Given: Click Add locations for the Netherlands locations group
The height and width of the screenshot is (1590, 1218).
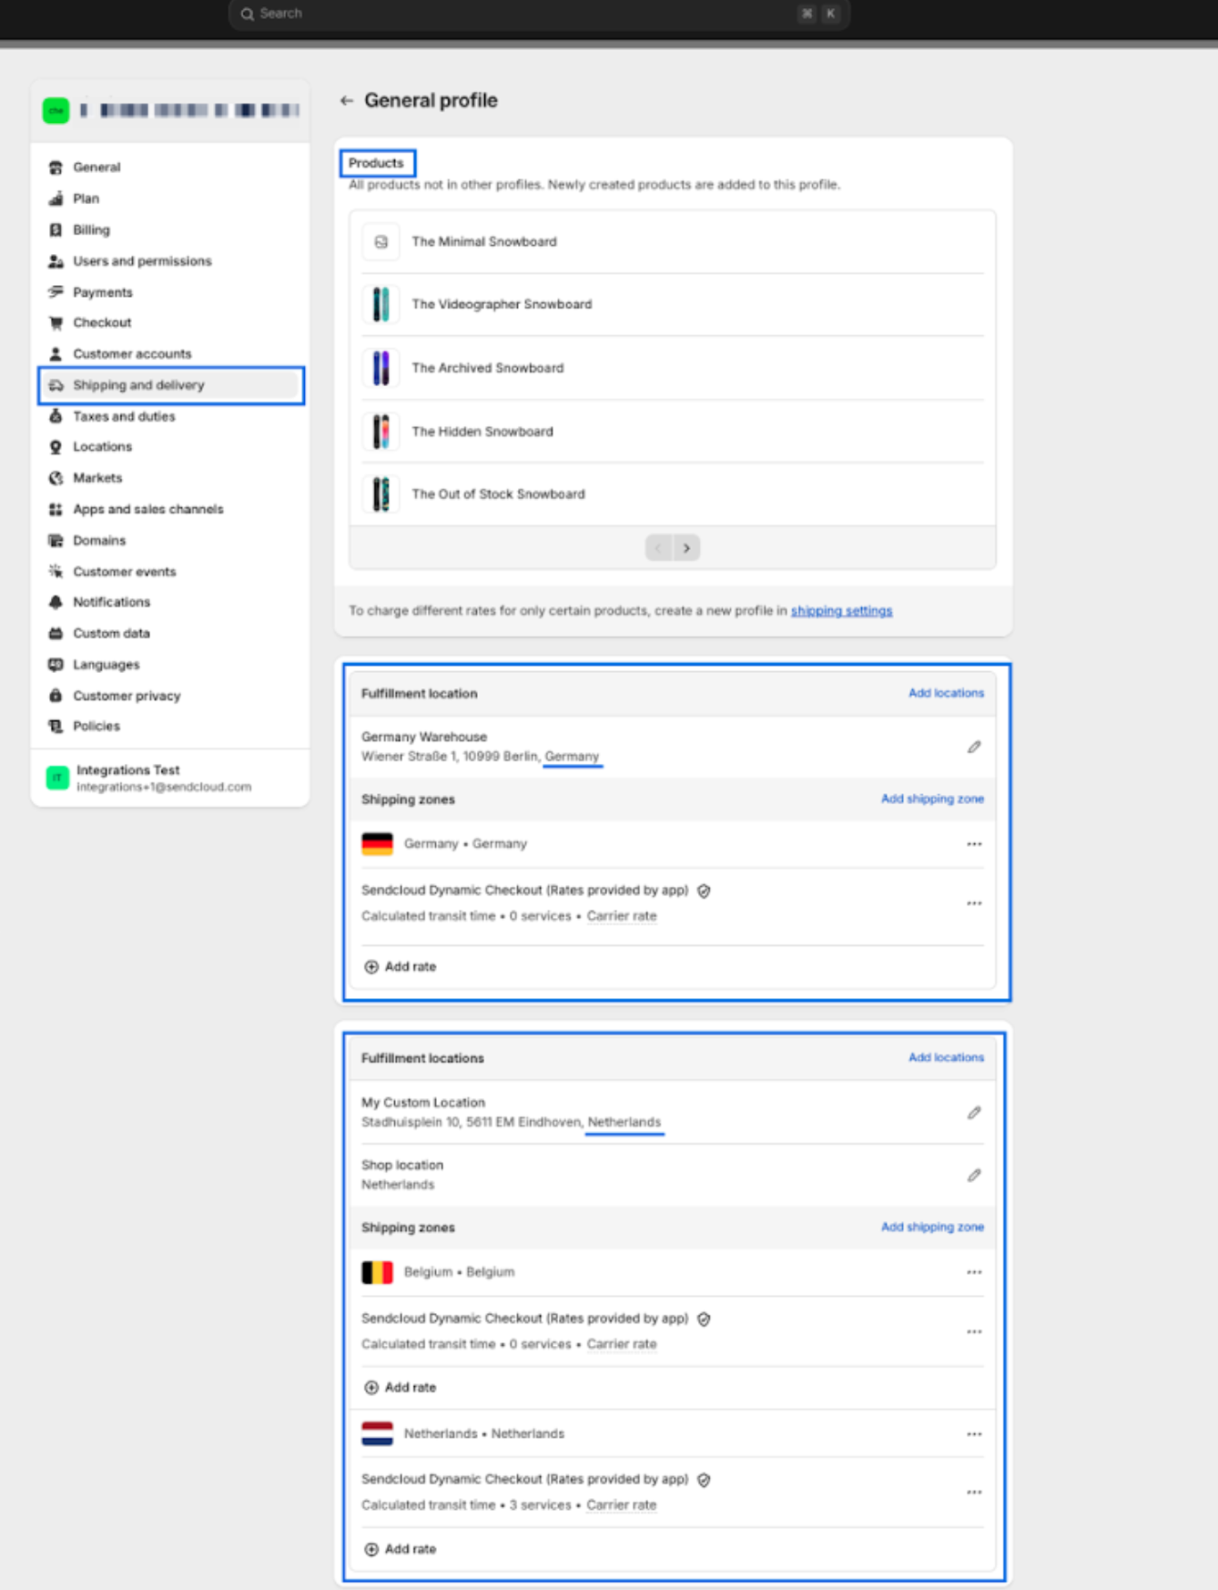Looking at the screenshot, I should point(946,1057).
